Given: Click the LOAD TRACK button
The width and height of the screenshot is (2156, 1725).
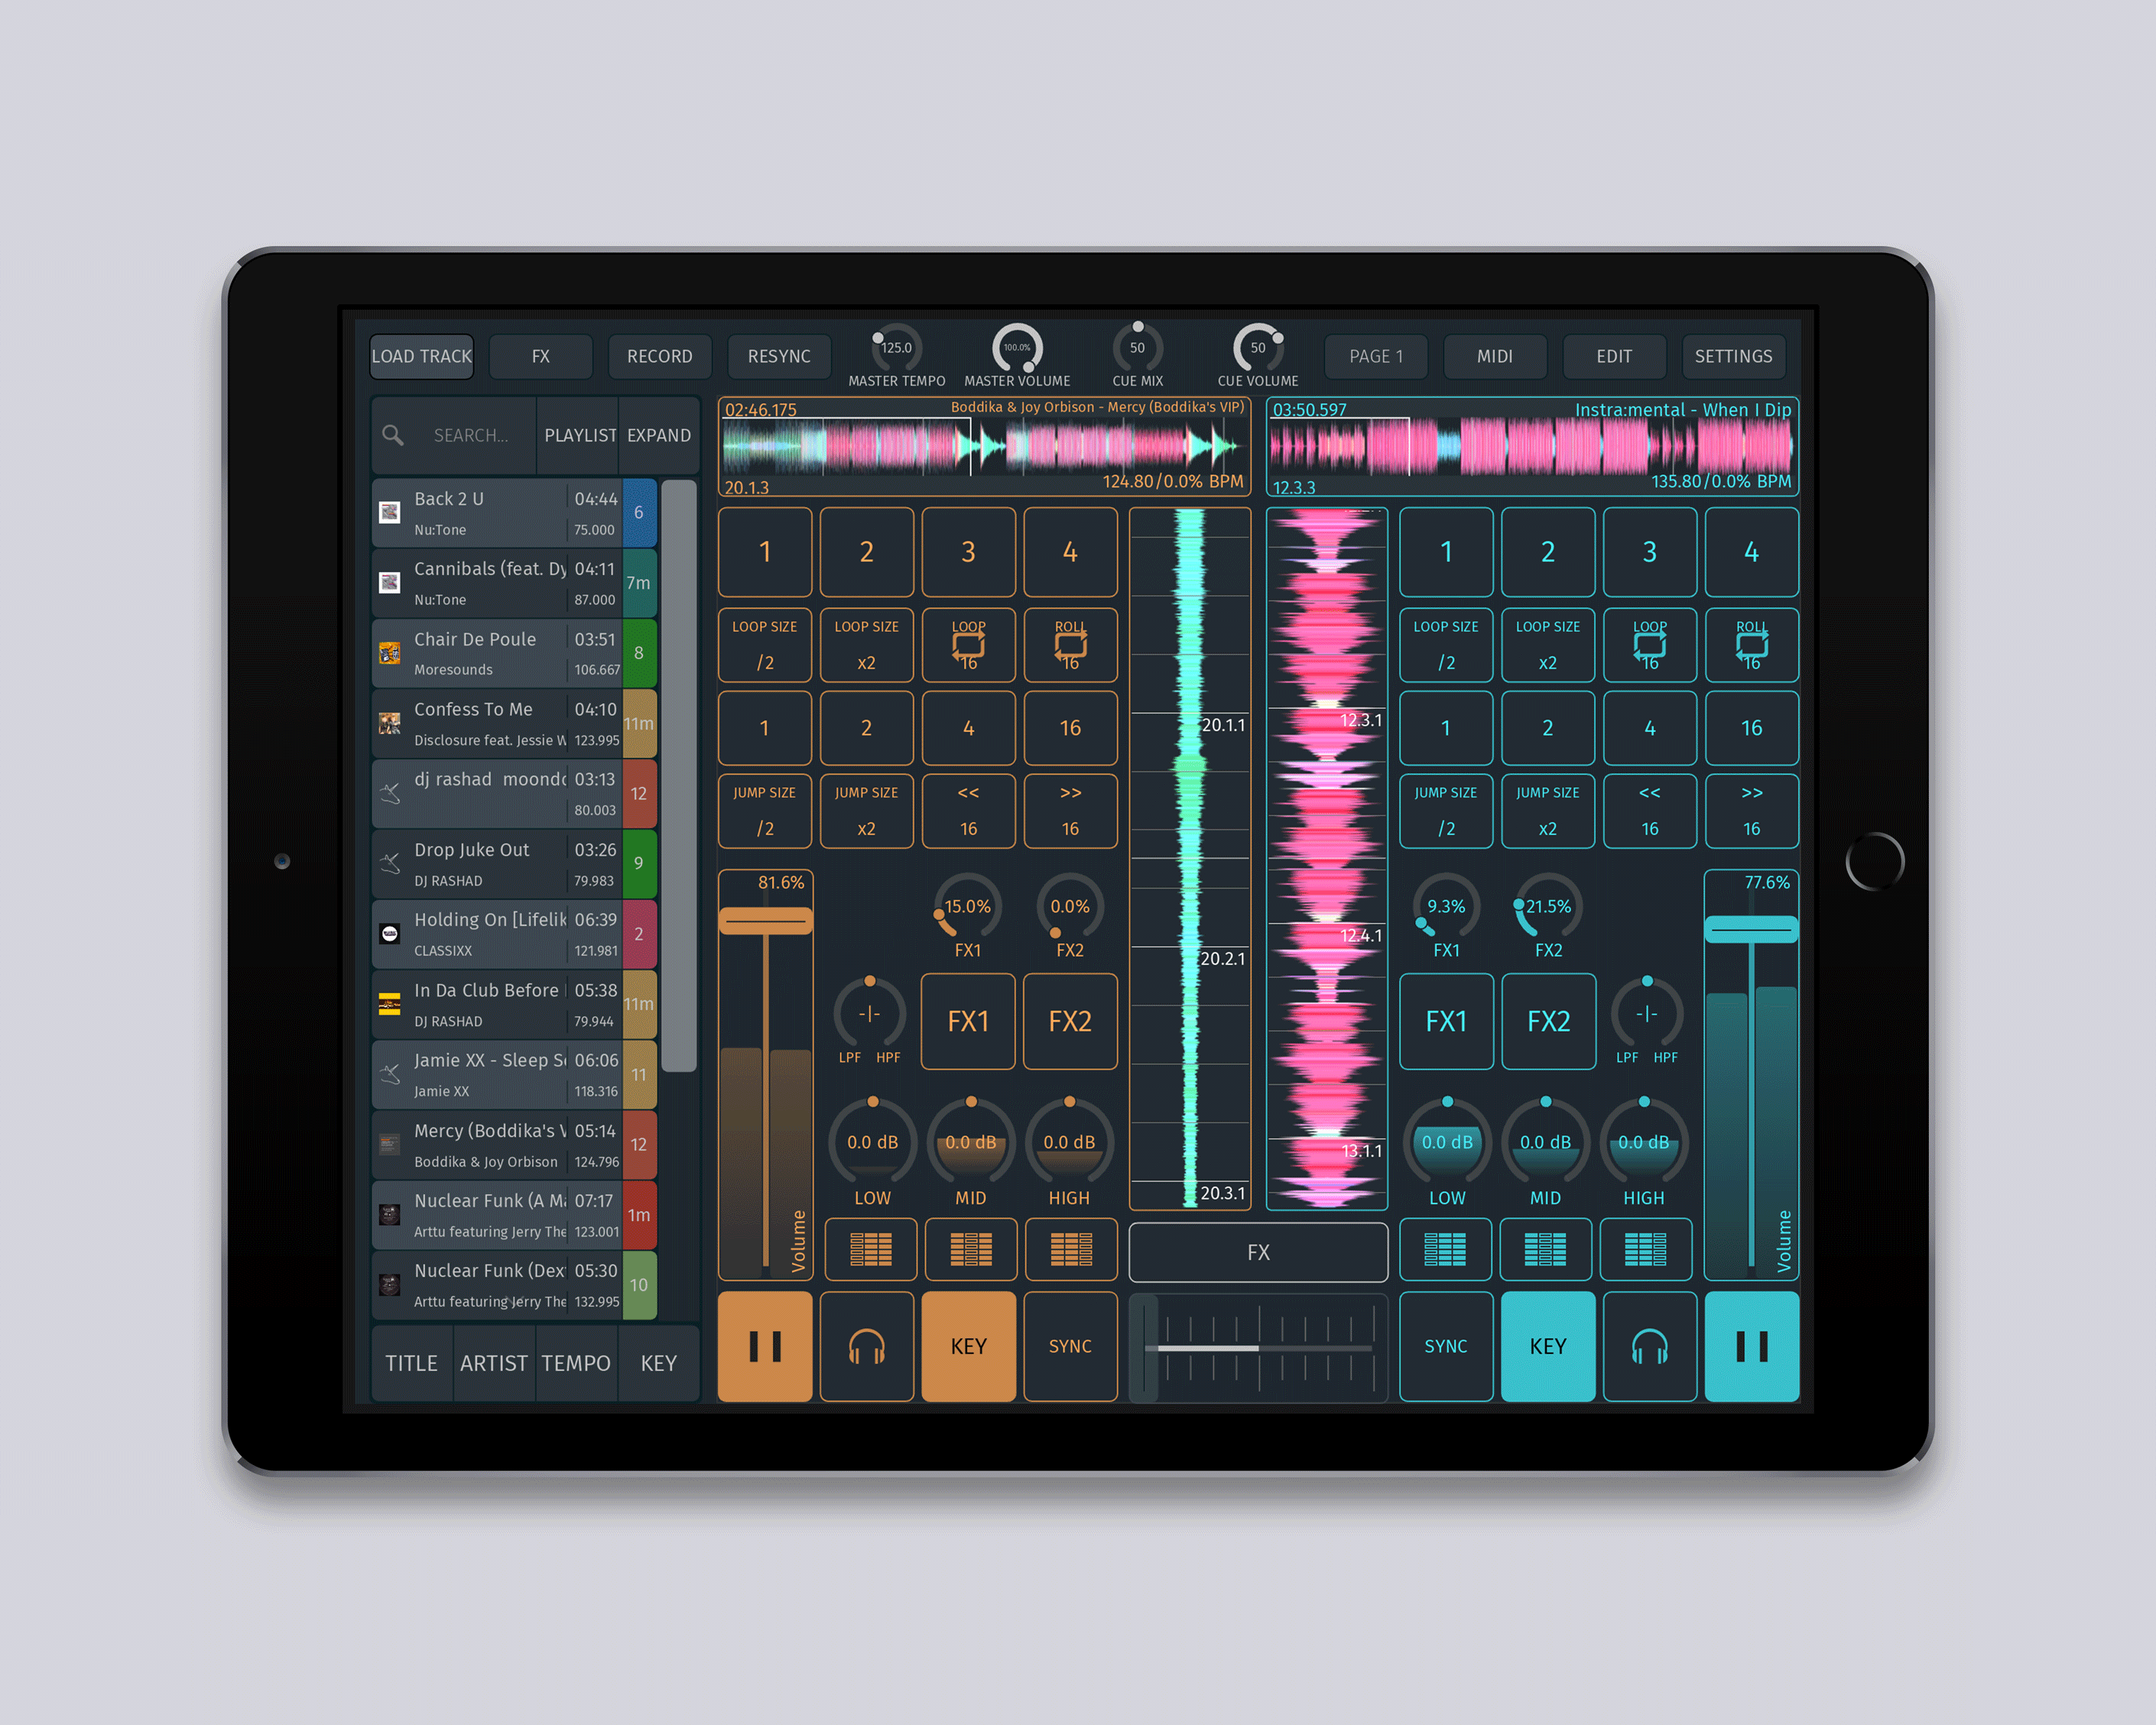Looking at the screenshot, I should click(421, 356).
